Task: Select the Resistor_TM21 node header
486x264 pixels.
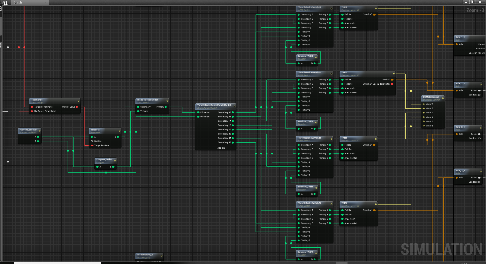Action: tap(305, 187)
